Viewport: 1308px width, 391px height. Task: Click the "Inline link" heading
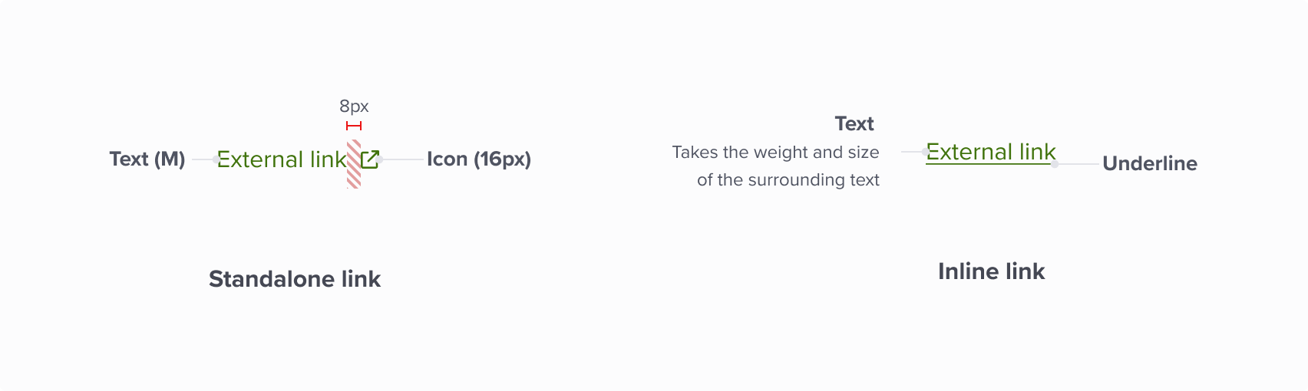pyautogui.click(x=991, y=271)
